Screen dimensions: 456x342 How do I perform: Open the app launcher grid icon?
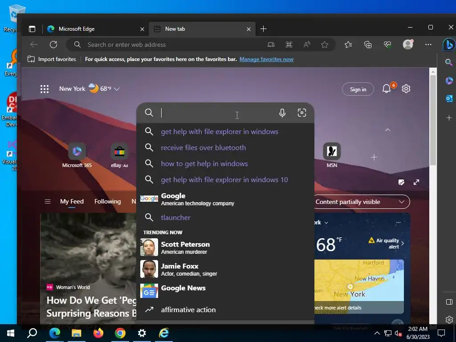(x=45, y=89)
